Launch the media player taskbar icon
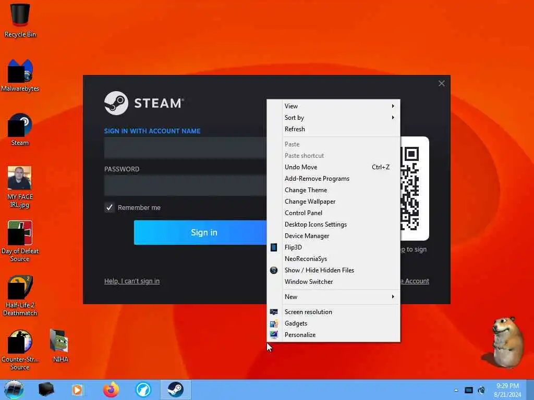The width and height of the screenshot is (534, 400). [x=78, y=390]
